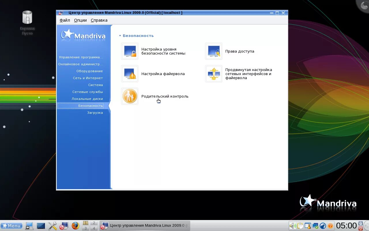The width and height of the screenshot is (369, 231).
Task: Click Продвинутая настройка сетевых интерфейсов label
Action: (x=249, y=74)
